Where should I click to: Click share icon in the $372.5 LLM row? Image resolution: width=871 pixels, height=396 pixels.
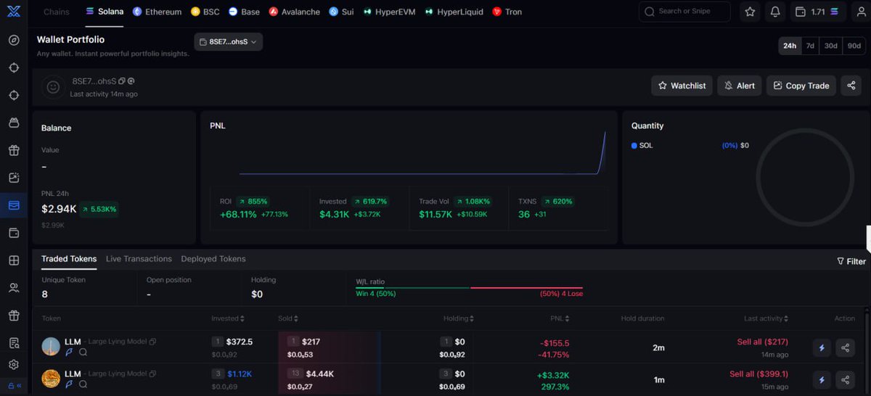click(x=845, y=348)
